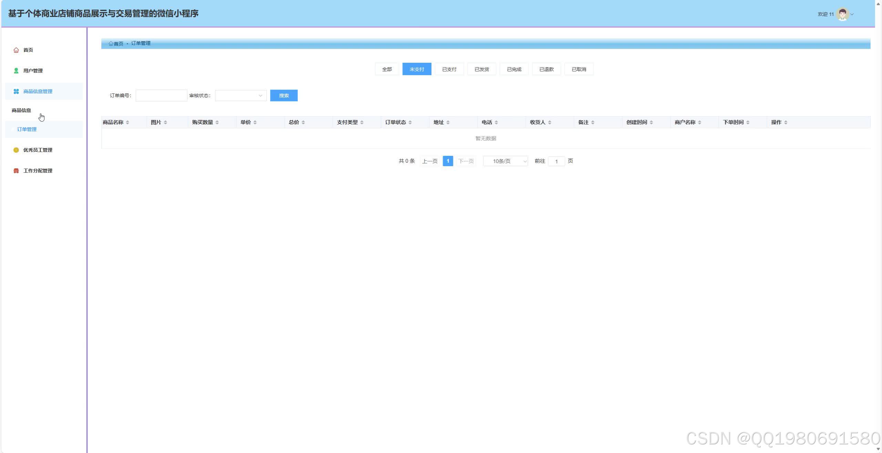Click the green user management icon
The width and height of the screenshot is (882, 453).
16,71
